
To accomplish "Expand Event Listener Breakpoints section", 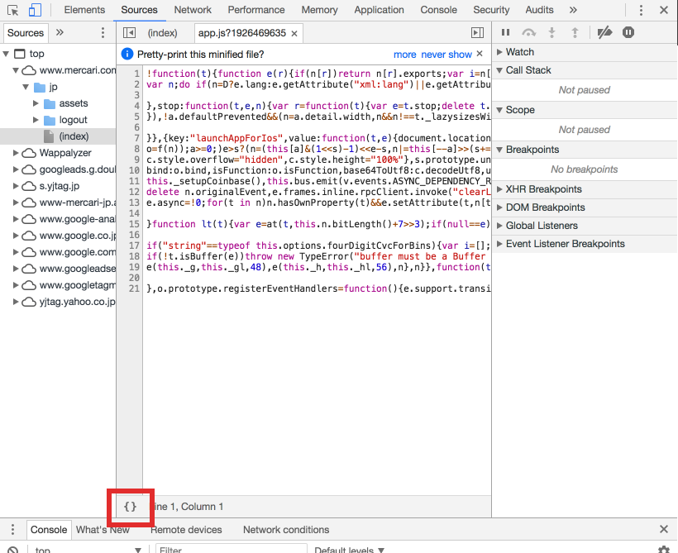I will [500, 243].
